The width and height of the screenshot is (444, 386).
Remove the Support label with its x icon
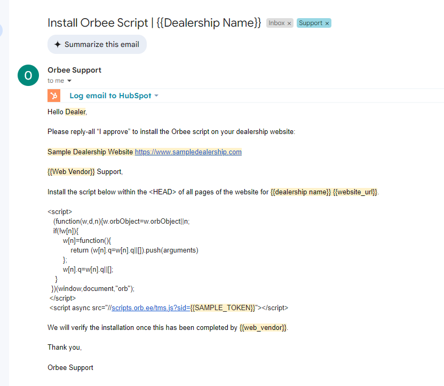[x=326, y=23]
